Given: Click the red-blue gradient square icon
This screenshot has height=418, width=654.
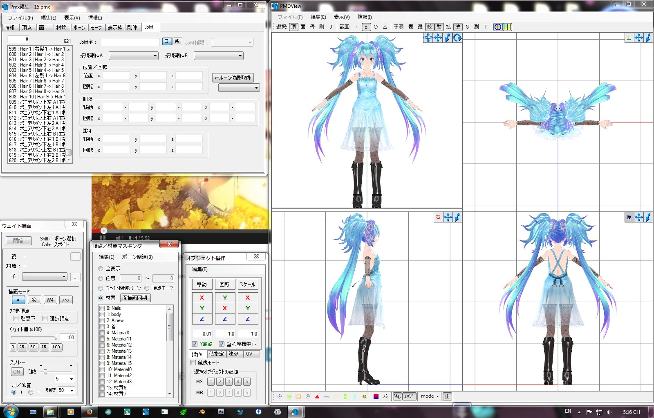Looking at the screenshot, I should [376, 396].
